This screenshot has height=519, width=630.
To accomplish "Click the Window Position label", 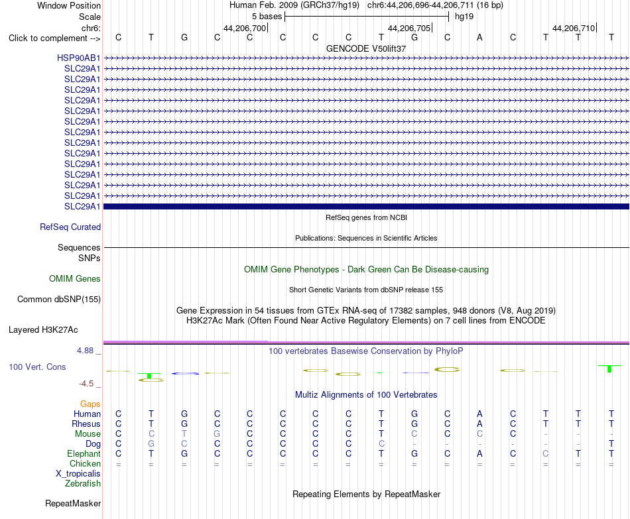I will (69, 5).
